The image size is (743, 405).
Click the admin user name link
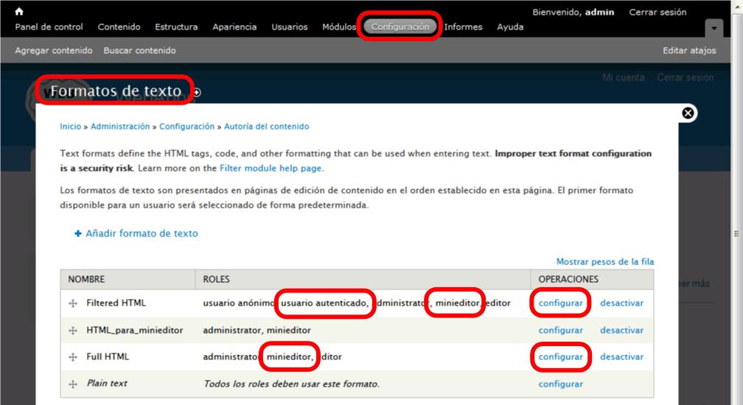click(x=599, y=13)
